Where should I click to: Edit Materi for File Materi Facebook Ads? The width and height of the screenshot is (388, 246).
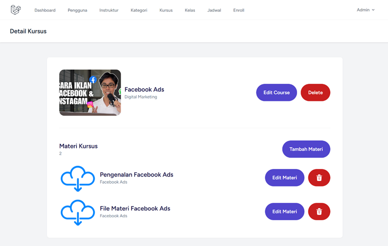(x=284, y=212)
